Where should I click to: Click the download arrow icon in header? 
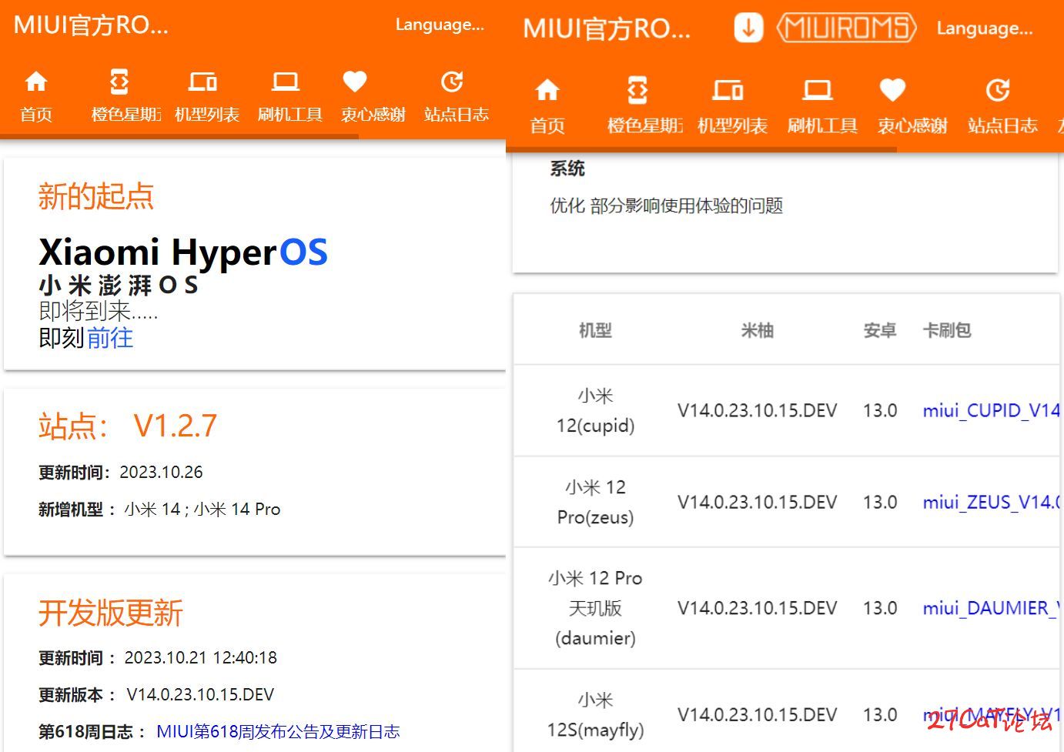tap(748, 28)
